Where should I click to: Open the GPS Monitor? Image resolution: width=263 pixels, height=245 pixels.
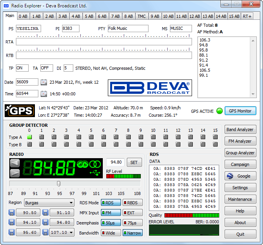240,111
